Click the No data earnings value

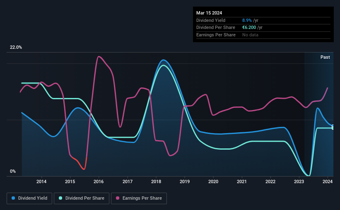pos(250,35)
